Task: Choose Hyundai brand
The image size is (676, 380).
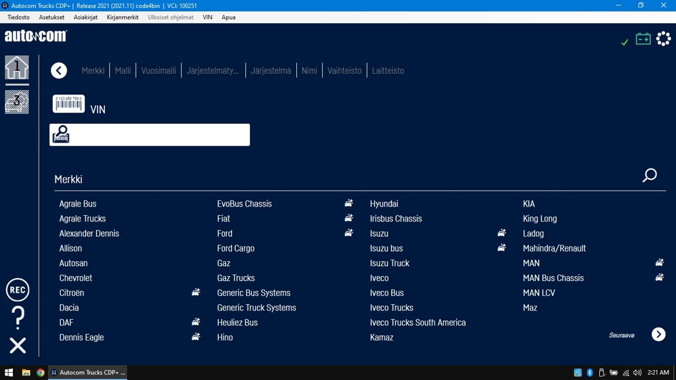Action: point(384,204)
